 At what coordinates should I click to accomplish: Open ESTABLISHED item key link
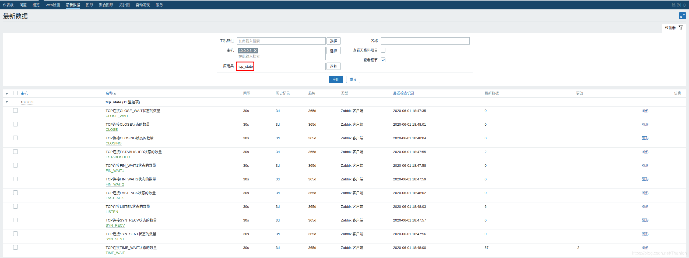[118, 157]
